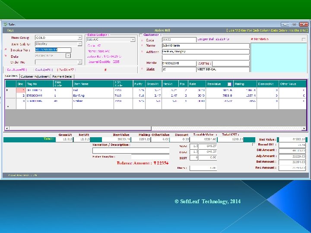Viewport: 311px width, 233px height.
Task: Click the grid horizontal scrollbar left arrow
Action: [x=7, y=129]
